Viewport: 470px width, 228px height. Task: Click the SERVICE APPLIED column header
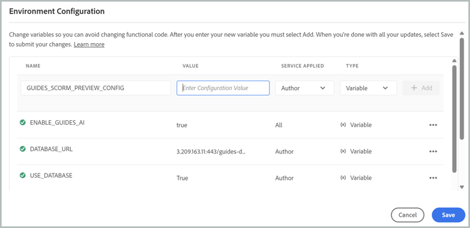pyautogui.click(x=303, y=66)
